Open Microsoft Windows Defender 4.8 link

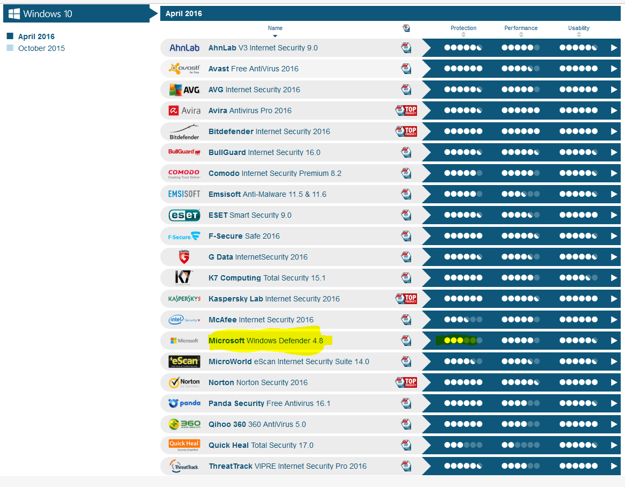[x=266, y=341]
